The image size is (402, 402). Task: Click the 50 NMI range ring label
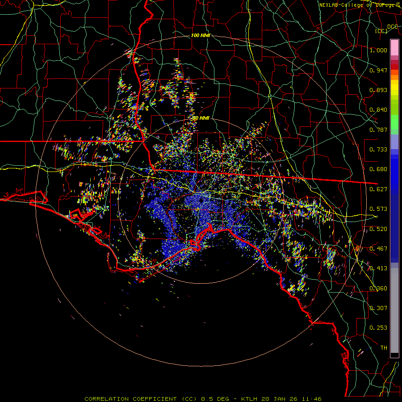point(201,118)
